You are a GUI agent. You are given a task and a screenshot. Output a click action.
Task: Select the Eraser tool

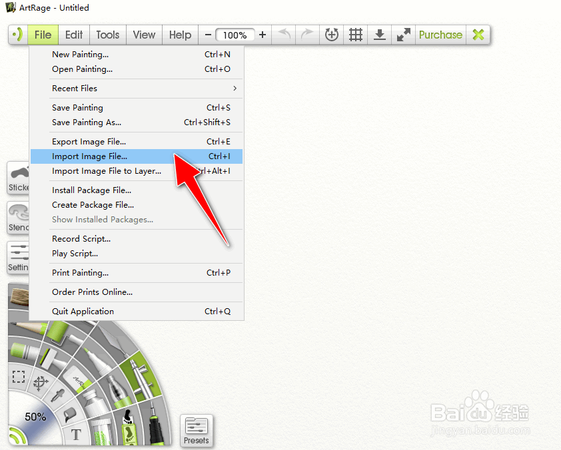(x=78, y=379)
